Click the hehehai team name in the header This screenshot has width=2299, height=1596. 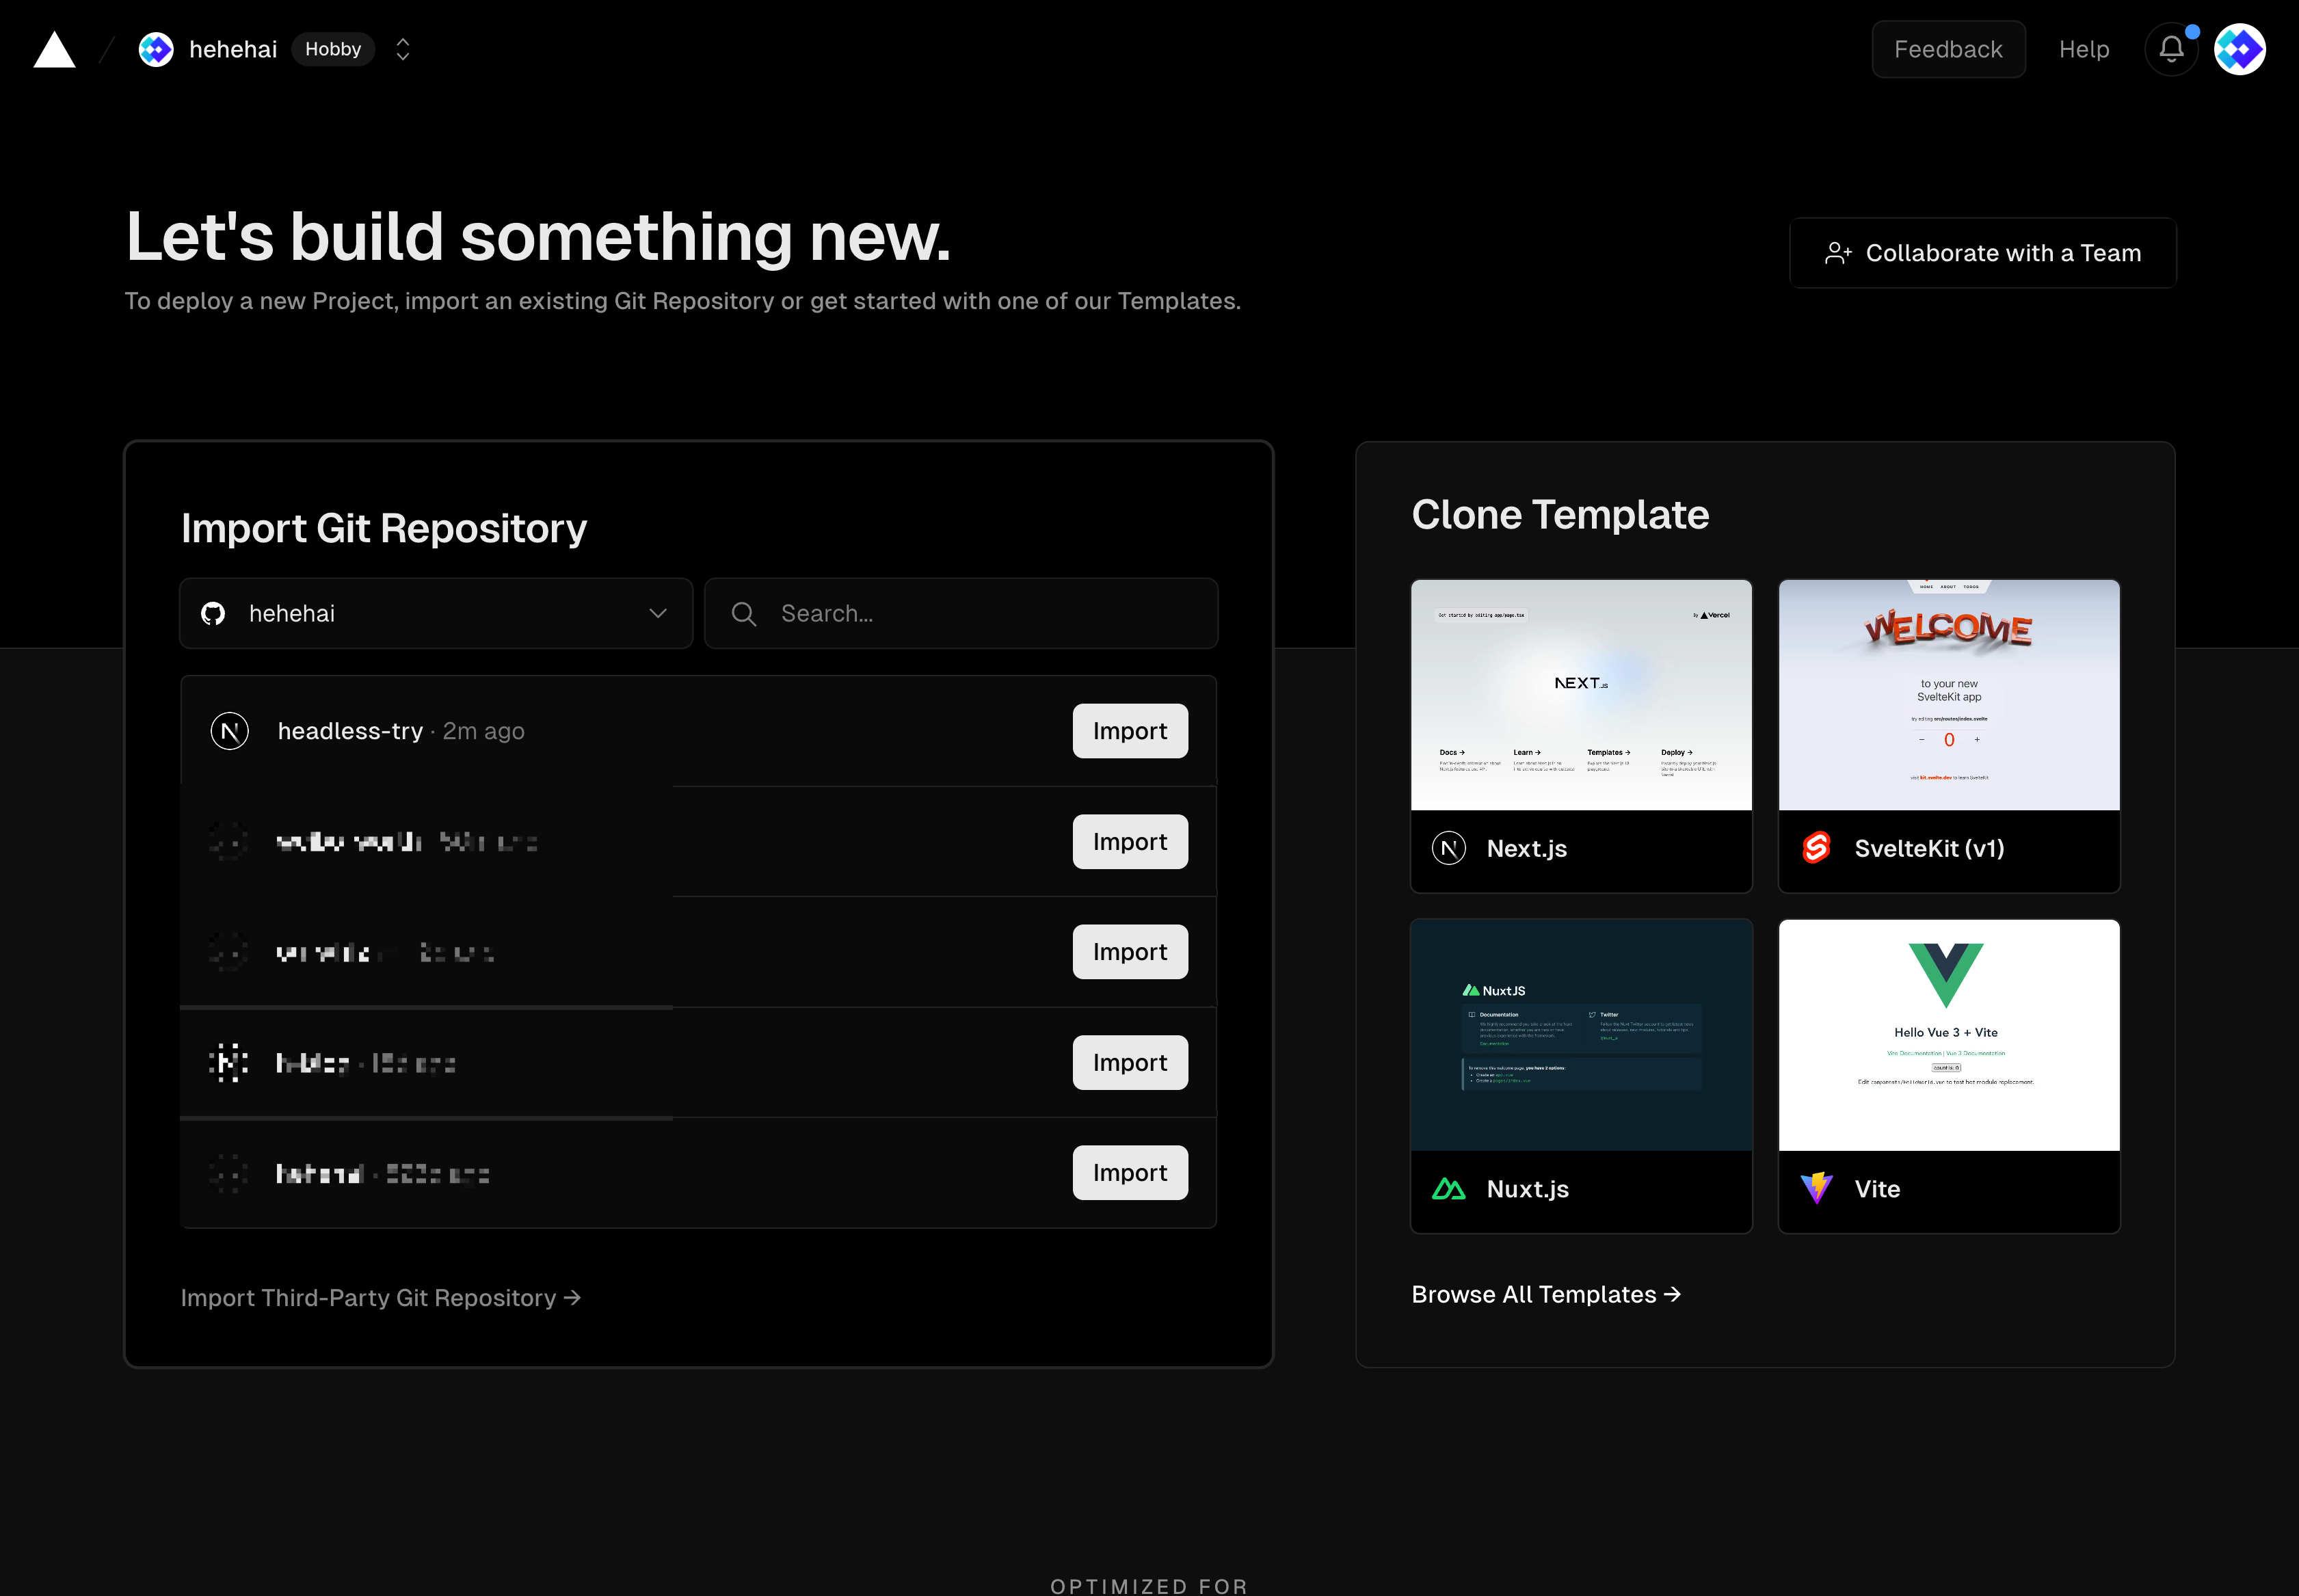(x=233, y=49)
